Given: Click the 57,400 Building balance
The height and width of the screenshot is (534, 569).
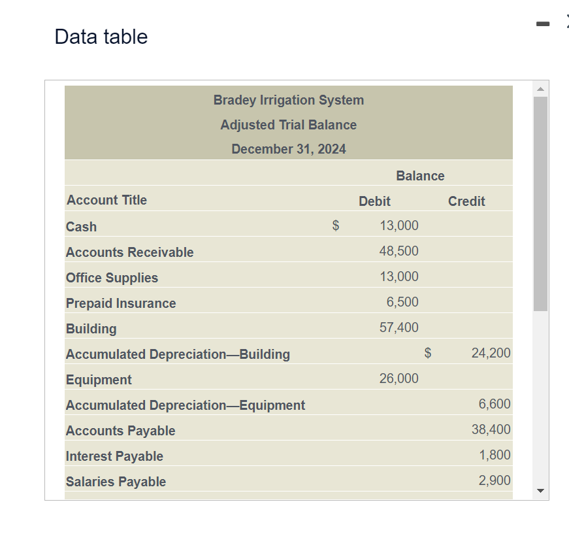Looking at the screenshot, I should [400, 327].
